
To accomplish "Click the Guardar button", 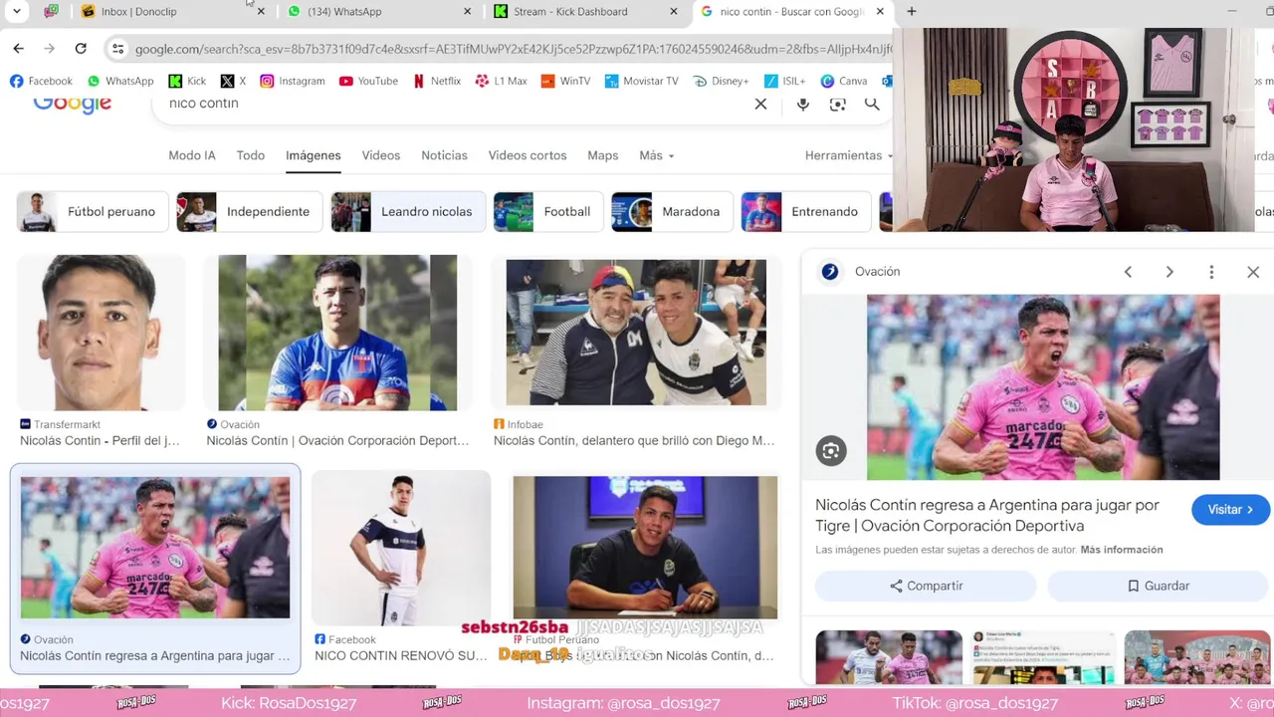I will tap(1158, 587).
